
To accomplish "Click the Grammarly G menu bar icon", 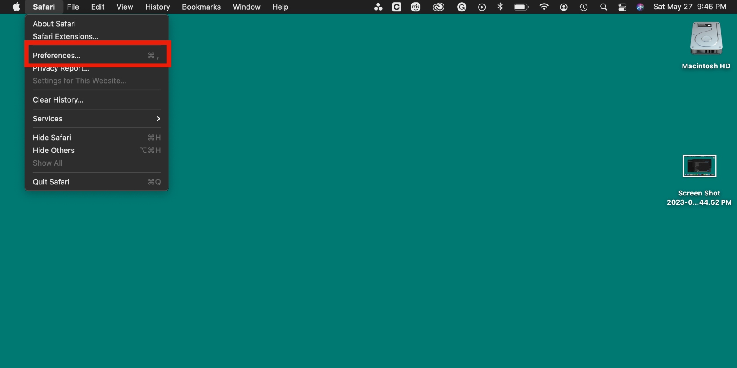I will click(x=462, y=7).
